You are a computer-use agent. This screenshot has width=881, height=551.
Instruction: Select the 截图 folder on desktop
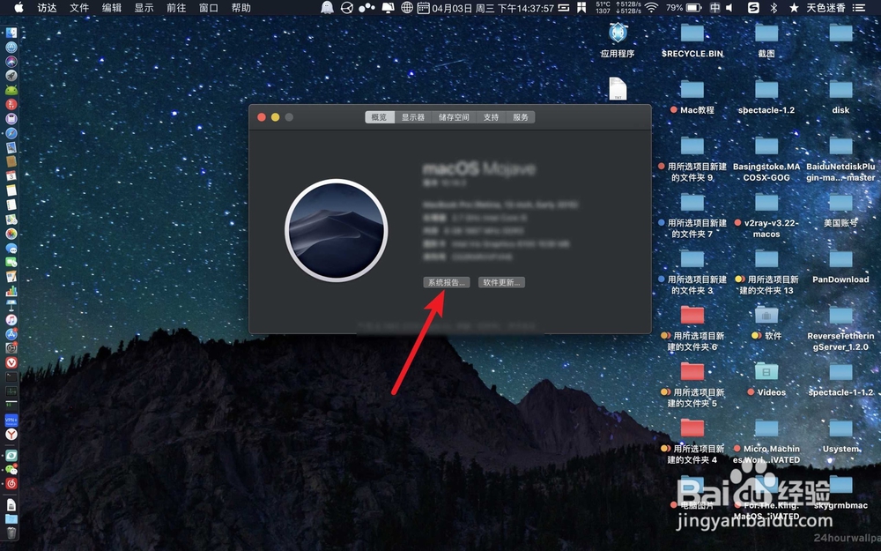pos(766,34)
